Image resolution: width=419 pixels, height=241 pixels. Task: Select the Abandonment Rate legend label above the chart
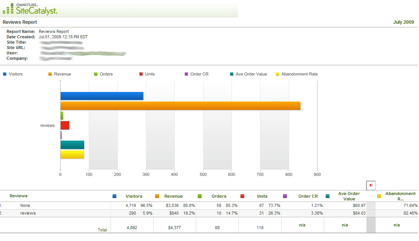coord(299,74)
